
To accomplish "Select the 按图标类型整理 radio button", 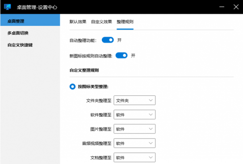I will 72,86.
